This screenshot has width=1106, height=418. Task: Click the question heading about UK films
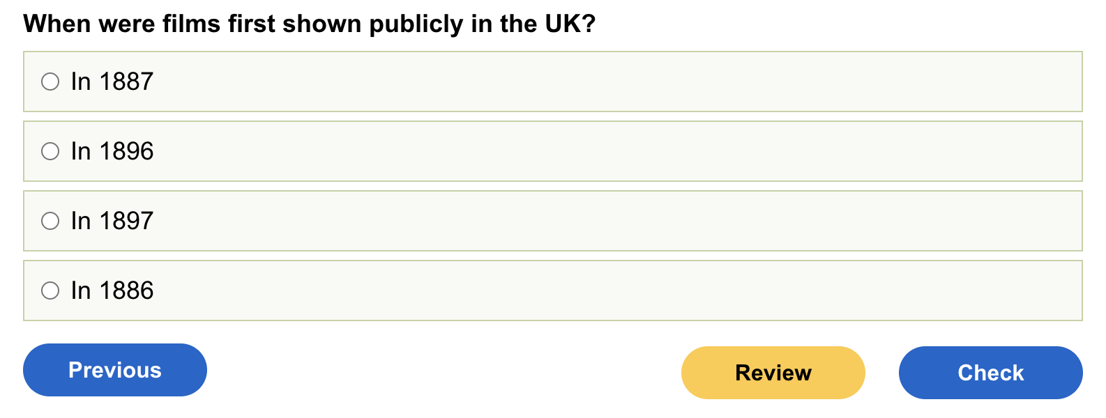pos(310,24)
